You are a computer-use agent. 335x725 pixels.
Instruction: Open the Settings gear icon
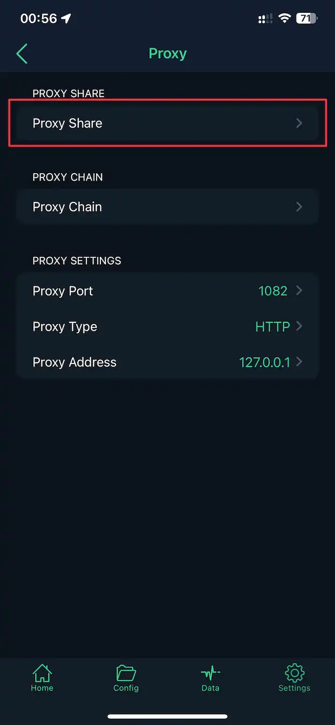click(x=294, y=673)
